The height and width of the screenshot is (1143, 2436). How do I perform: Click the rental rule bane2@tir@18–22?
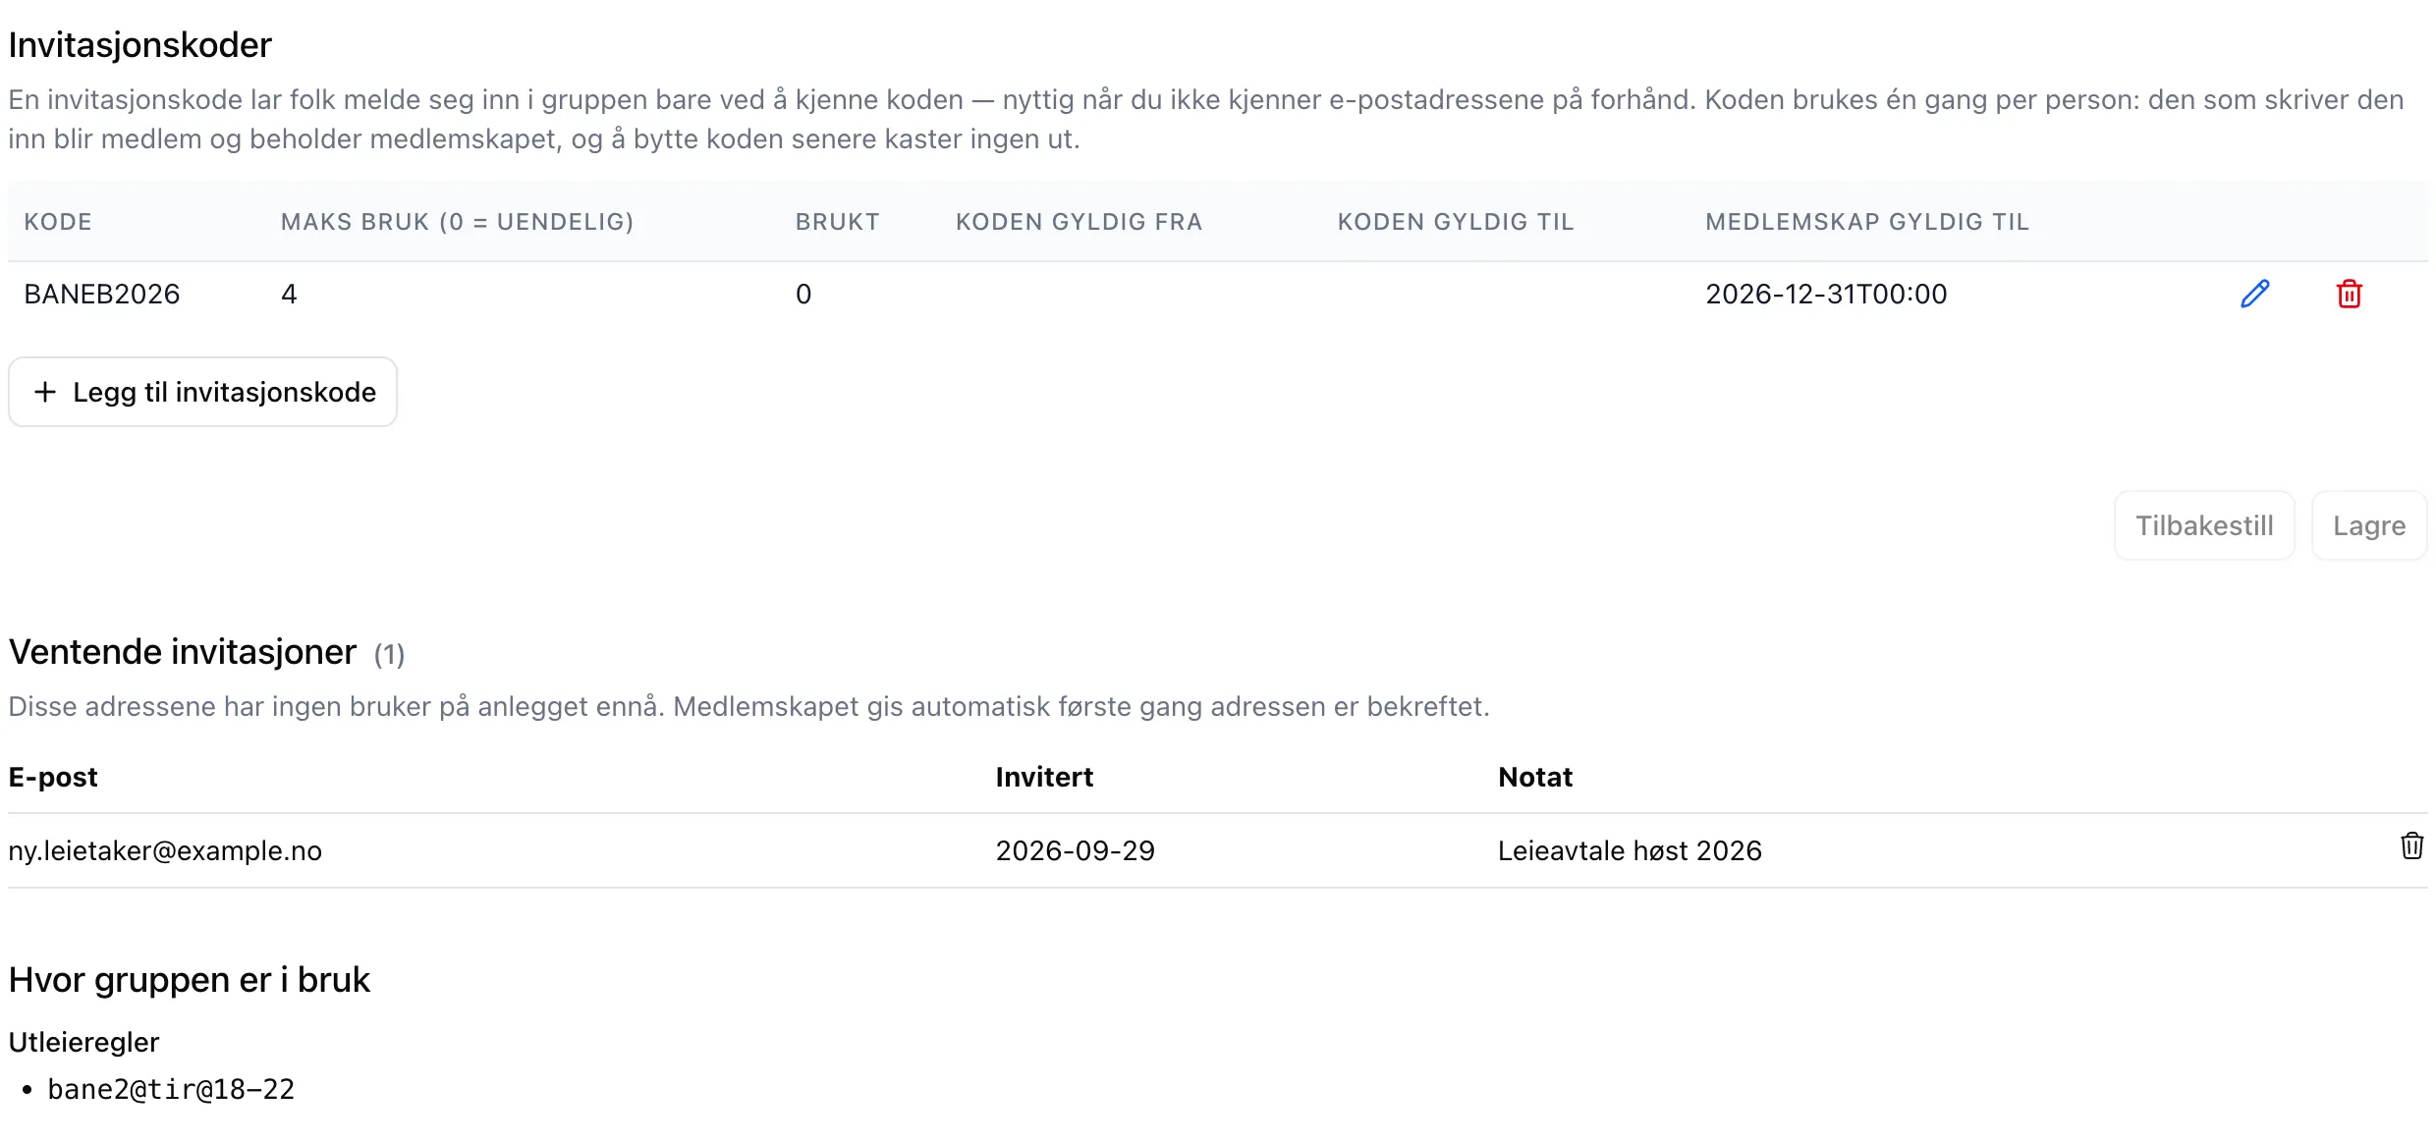[x=171, y=1089]
